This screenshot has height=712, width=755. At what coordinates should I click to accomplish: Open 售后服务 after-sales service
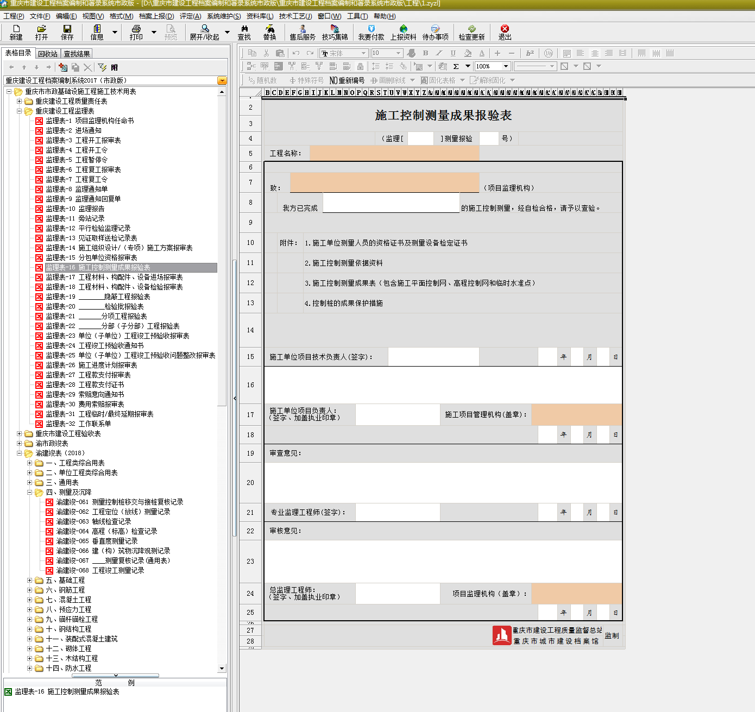tap(302, 32)
